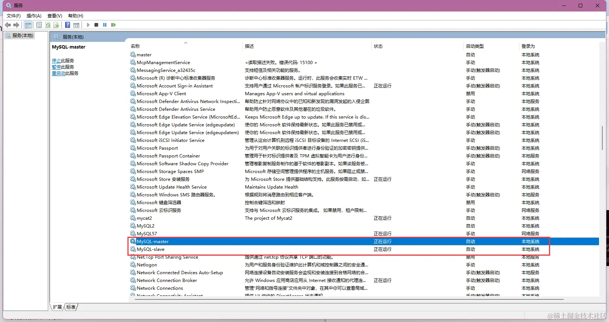Viewport: 609px width, 322px height.
Task: Switch to the 标准 tab
Action: pos(71,307)
